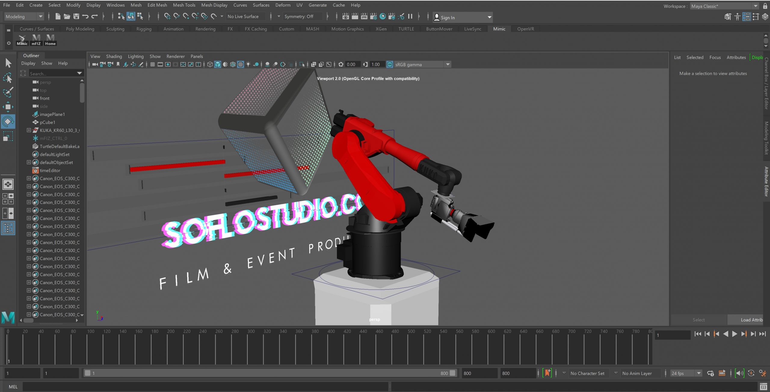Viewport: 770px width, 392px height.
Task: Toggle the Outliner layout button
Action: coord(8,228)
